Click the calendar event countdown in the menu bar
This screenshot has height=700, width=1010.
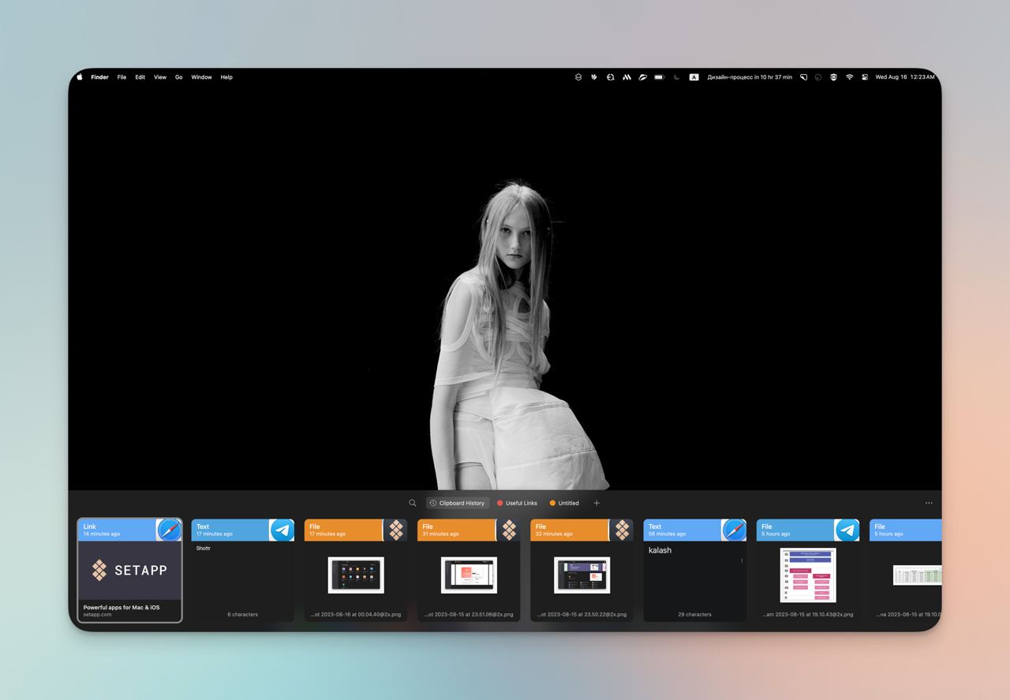click(750, 77)
